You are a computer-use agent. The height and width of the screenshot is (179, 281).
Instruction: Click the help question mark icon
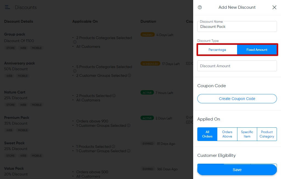pyautogui.click(x=199, y=7)
